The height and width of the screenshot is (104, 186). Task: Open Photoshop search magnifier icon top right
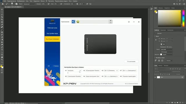tap(177, 4)
